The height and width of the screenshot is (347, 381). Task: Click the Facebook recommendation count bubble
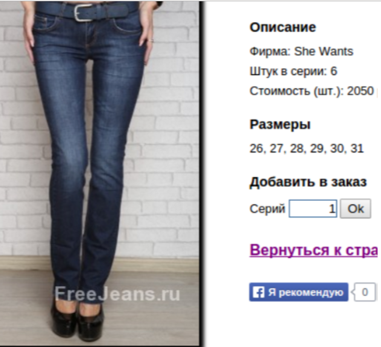tap(364, 292)
